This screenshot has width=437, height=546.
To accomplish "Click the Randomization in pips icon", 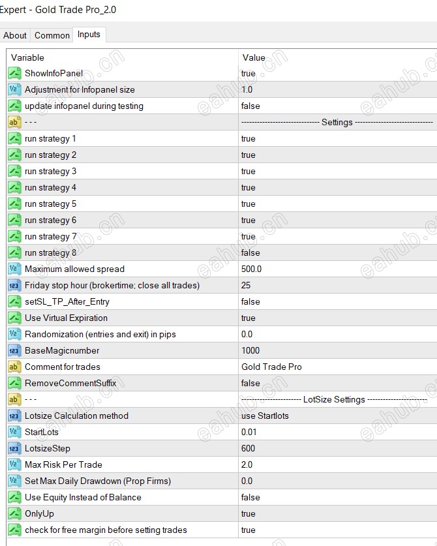I will (x=14, y=334).
